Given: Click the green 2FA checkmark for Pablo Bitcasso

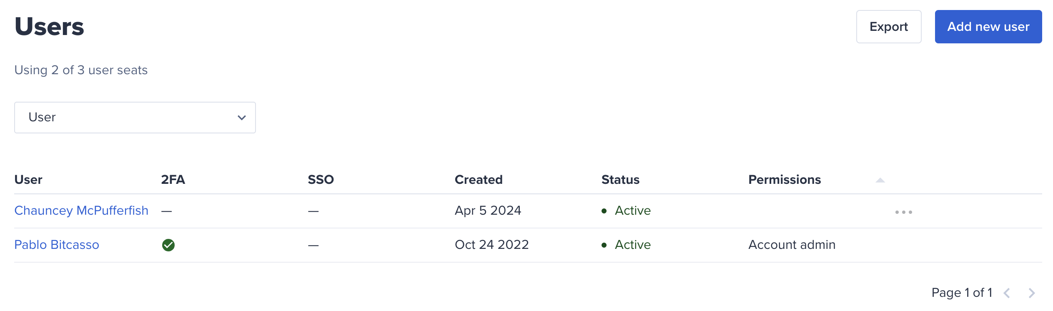Looking at the screenshot, I should 168,245.
